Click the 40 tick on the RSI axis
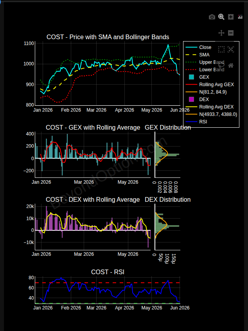This screenshot has width=248, height=331. pos(31,298)
